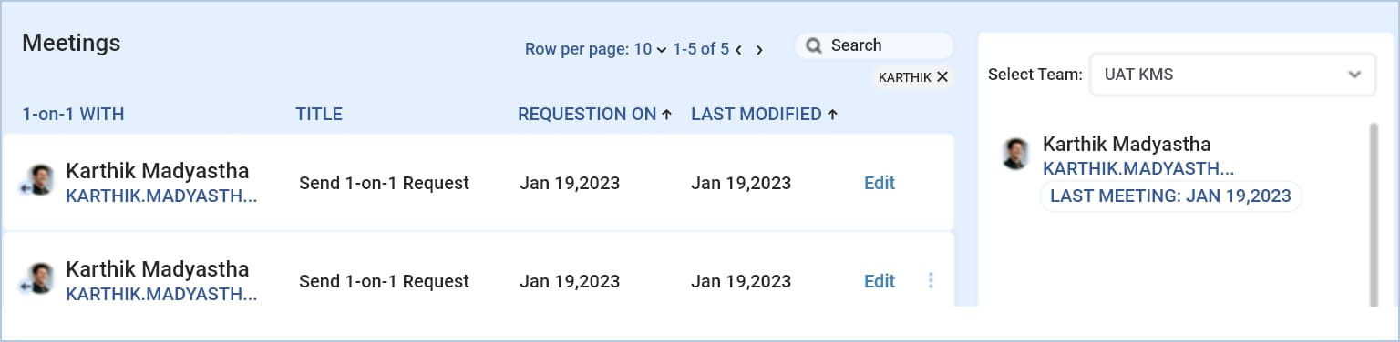Sort by the Last Modified arrow
The width and height of the screenshot is (1400, 342).
832,115
